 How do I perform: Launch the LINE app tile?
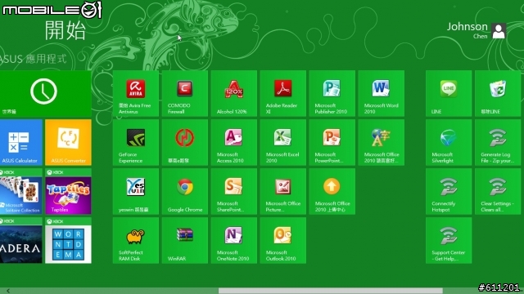pos(449,93)
